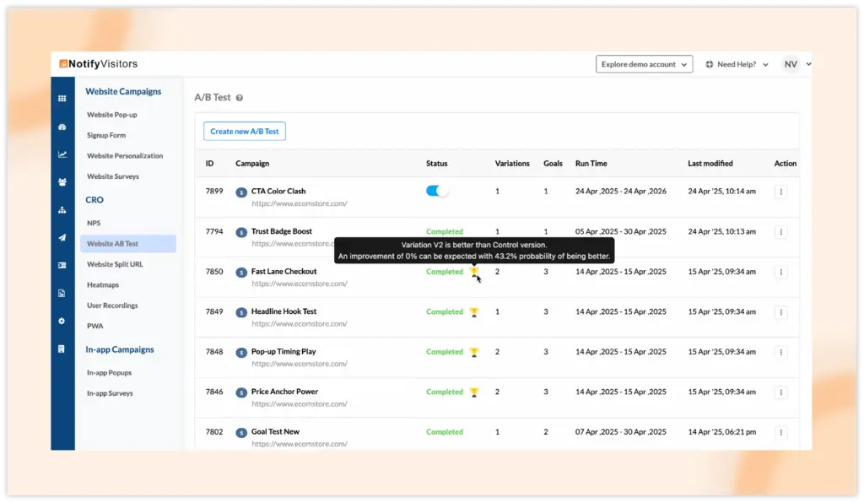The height and width of the screenshot is (503, 864).
Task: Open Website Pop-up from the sidebar menu
Action: tap(111, 115)
